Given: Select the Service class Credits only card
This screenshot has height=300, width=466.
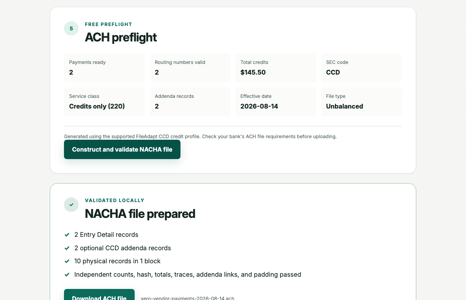Looking at the screenshot, I should [104, 102].
